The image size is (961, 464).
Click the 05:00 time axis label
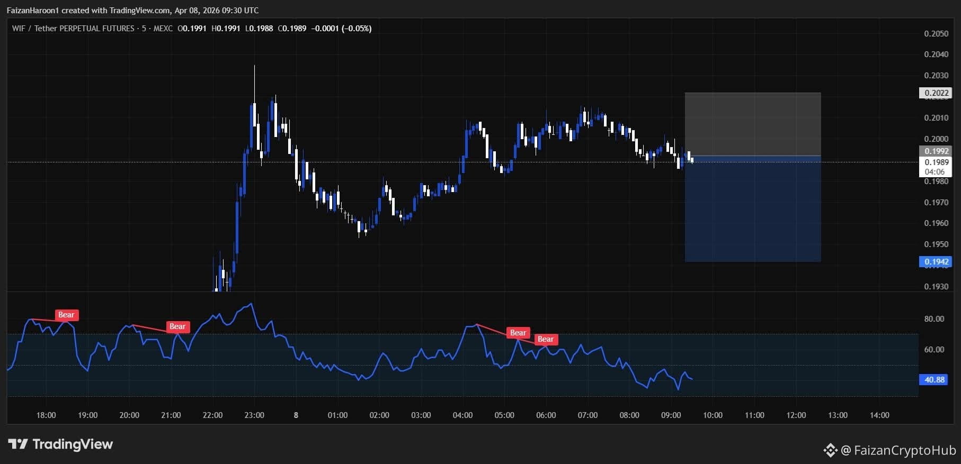pyautogui.click(x=504, y=415)
